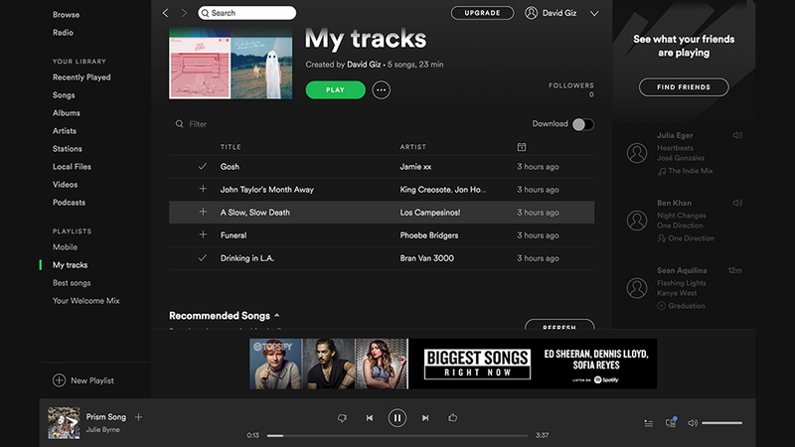Remove Drinking in L.A. checkmark

(x=203, y=258)
